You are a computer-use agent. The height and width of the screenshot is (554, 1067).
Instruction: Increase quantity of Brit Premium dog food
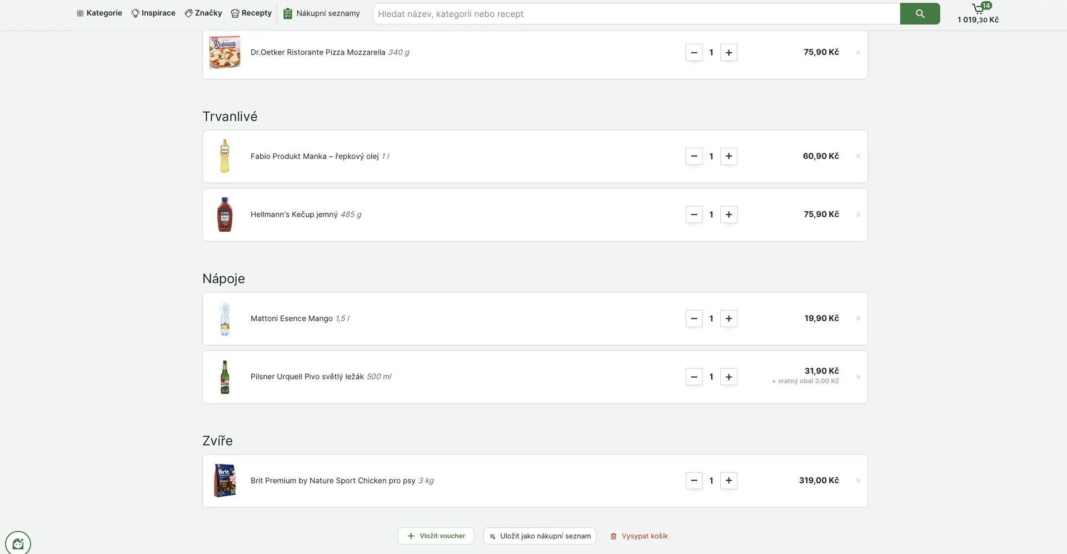pos(729,481)
